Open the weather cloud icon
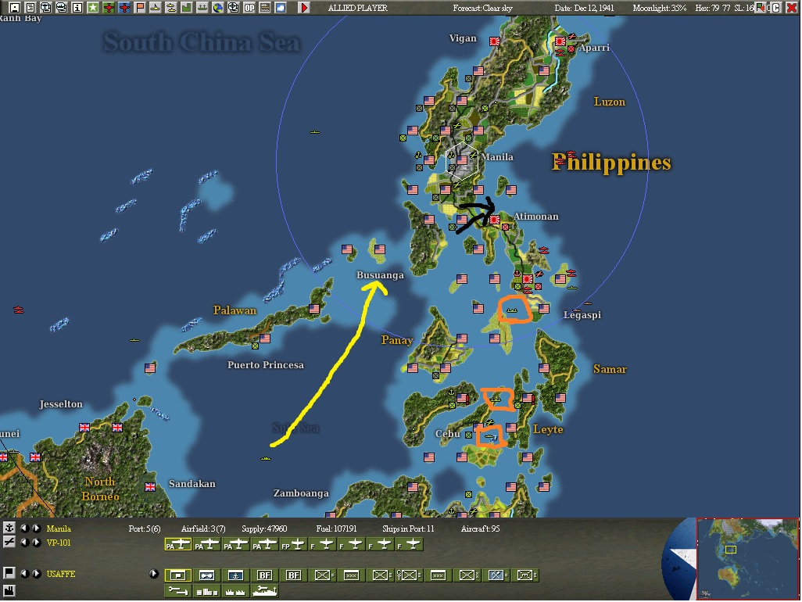The width and height of the screenshot is (802, 602). point(281,8)
